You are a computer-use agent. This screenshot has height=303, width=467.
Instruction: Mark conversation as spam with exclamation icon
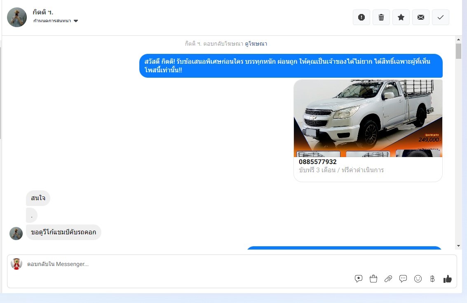click(x=361, y=17)
